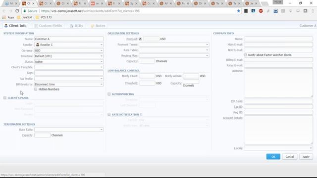Switch to Client Info tab

[15, 26]
